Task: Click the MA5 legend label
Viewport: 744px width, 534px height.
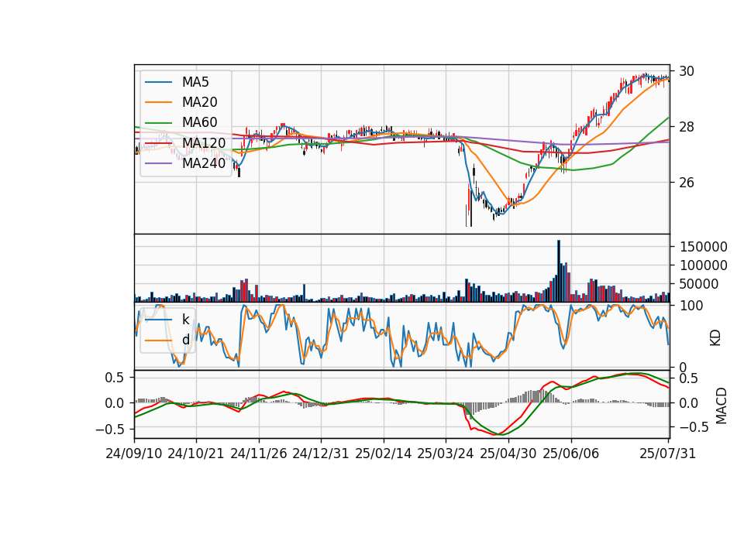Action: point(195,82)
